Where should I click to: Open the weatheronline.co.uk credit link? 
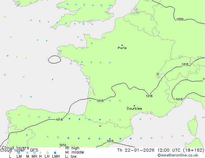(x=178, y=155)
